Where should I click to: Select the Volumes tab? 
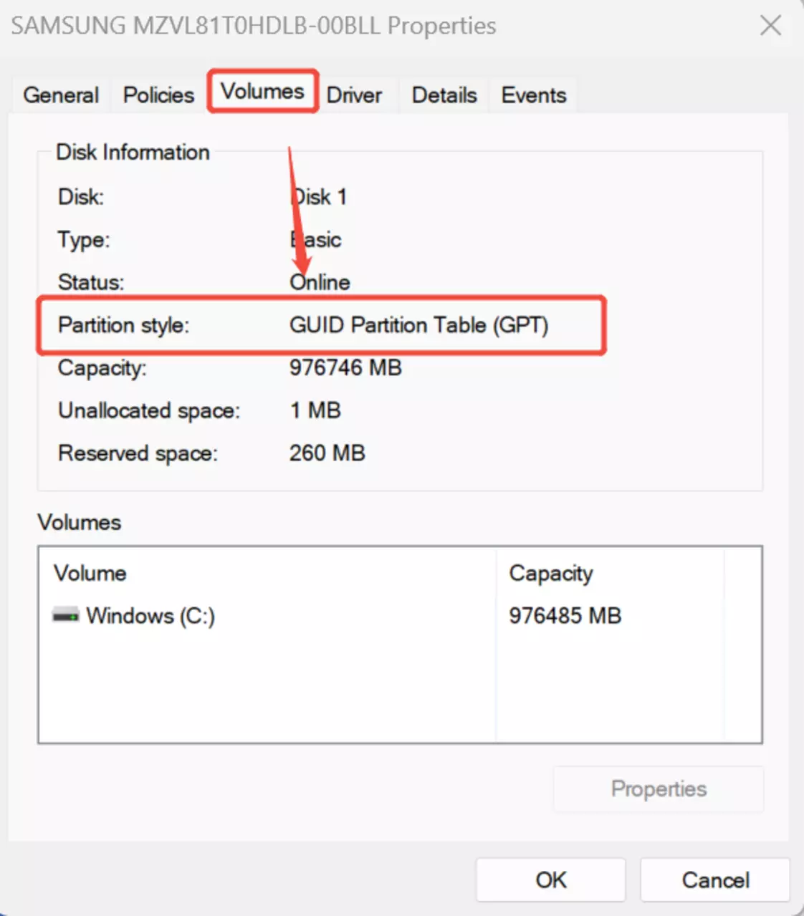pyautogui.click(x=262, y=92)
